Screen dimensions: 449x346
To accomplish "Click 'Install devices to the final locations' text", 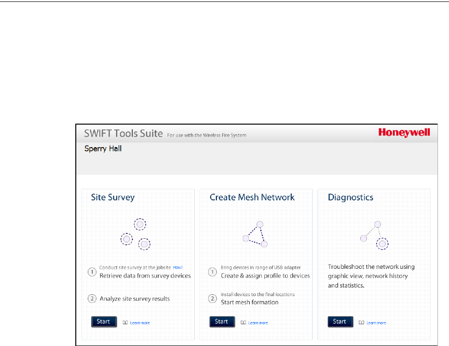I will pos(258,294).
